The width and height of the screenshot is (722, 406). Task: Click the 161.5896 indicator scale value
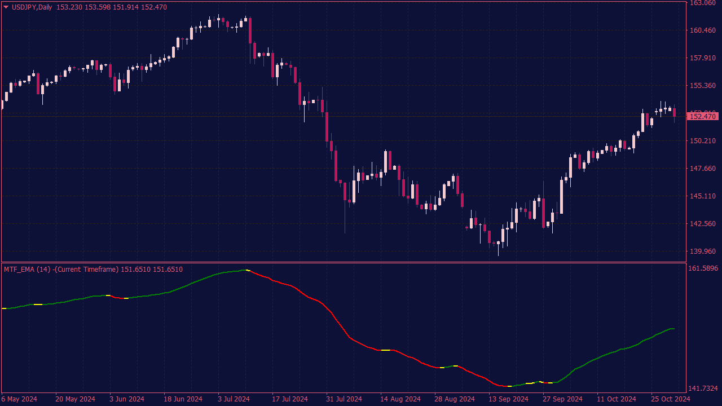coord(703,268)
